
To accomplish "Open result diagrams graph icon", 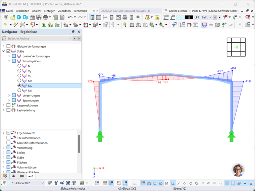I will [183, 25].
